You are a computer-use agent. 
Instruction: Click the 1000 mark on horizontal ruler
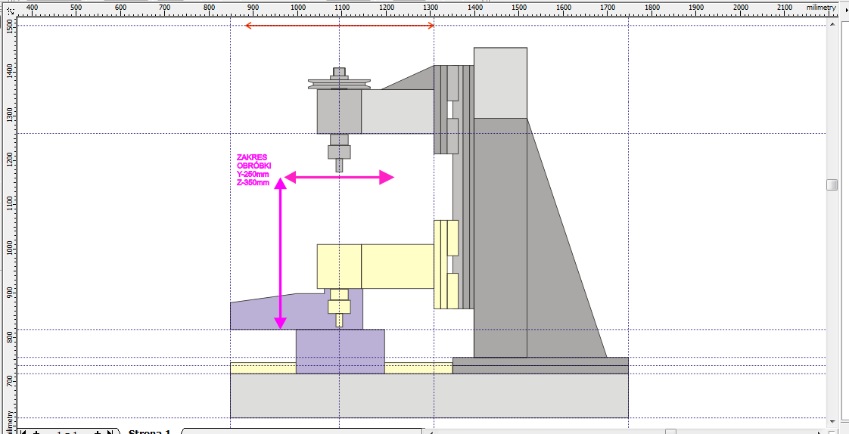click(298, 8)
